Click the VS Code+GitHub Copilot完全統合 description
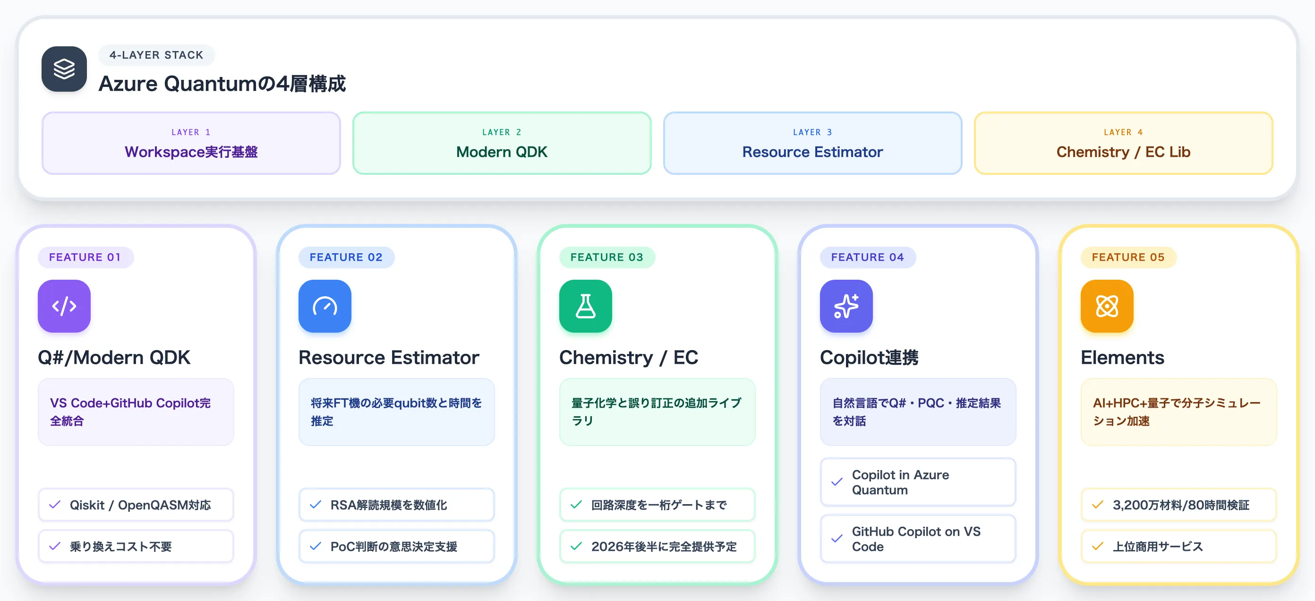The image size is (1315, 601). [136, 412]
